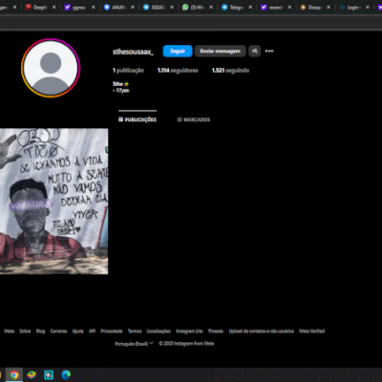Select the 1 publicação count text
Screen dimensions: 382x382
128,71
